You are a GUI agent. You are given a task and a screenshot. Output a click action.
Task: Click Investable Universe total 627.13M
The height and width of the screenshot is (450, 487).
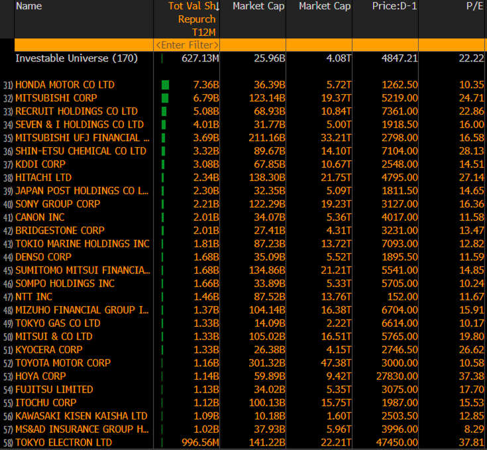[200, 58]
